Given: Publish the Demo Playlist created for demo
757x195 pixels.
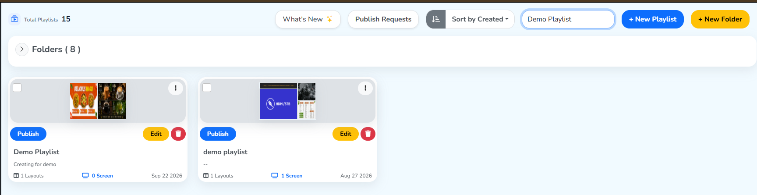Looking at the screenshot, I should point(28,134).
